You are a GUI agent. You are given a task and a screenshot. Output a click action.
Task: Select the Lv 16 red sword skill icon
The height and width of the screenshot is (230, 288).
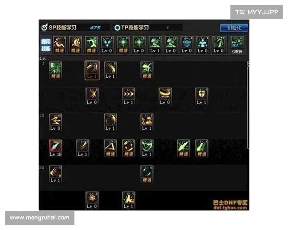55,148
